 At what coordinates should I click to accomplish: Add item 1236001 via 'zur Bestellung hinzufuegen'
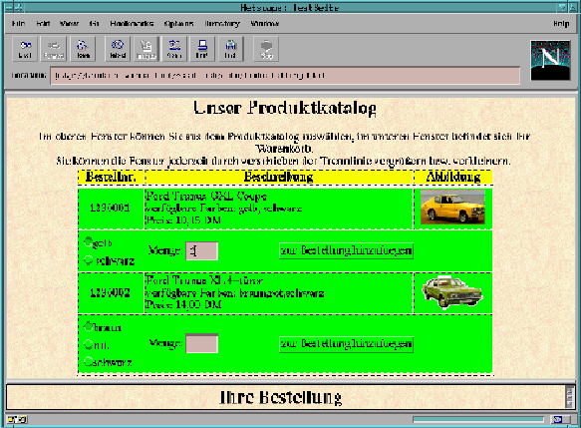(346, 250)
